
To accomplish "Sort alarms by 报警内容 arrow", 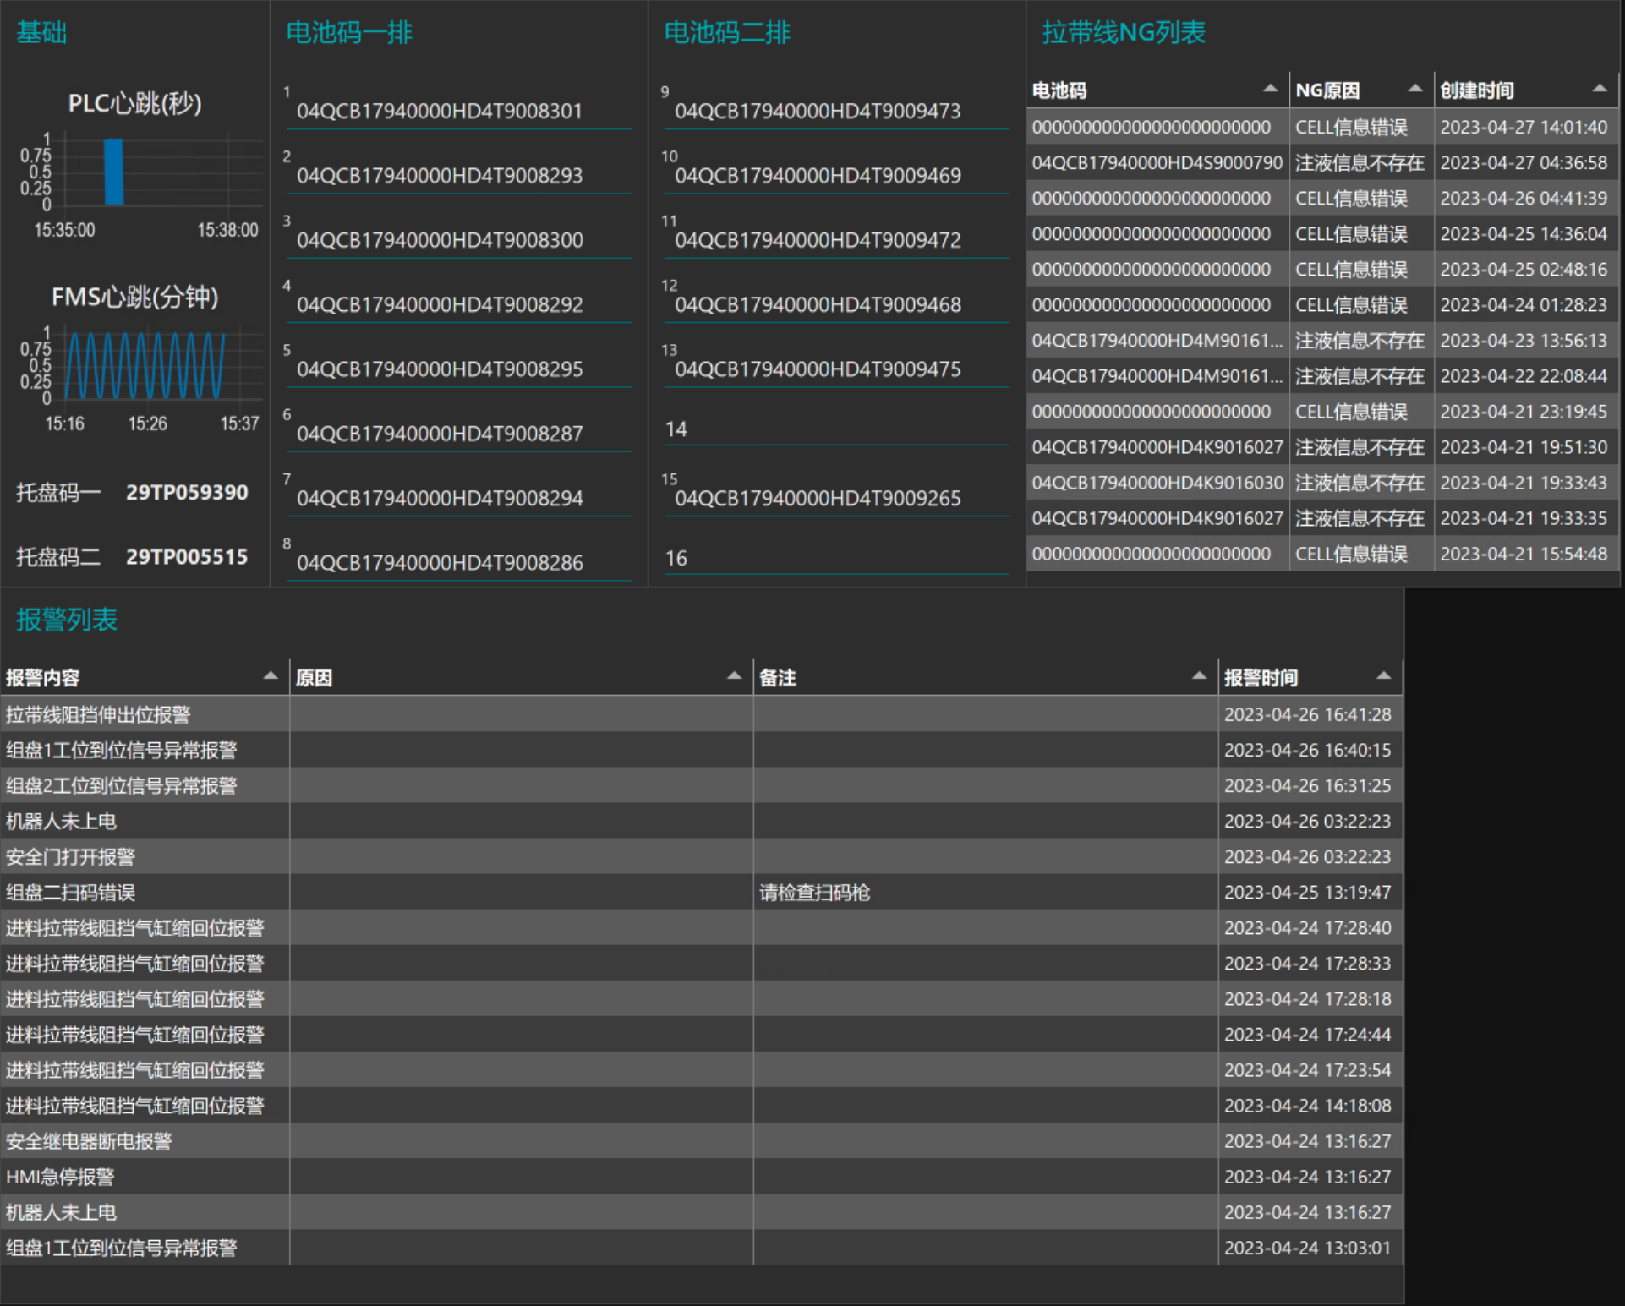I will tap(271, 676).
